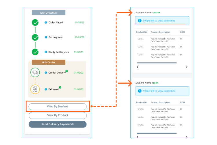Click Send Delivery Paperwork button

click(58, 124)
